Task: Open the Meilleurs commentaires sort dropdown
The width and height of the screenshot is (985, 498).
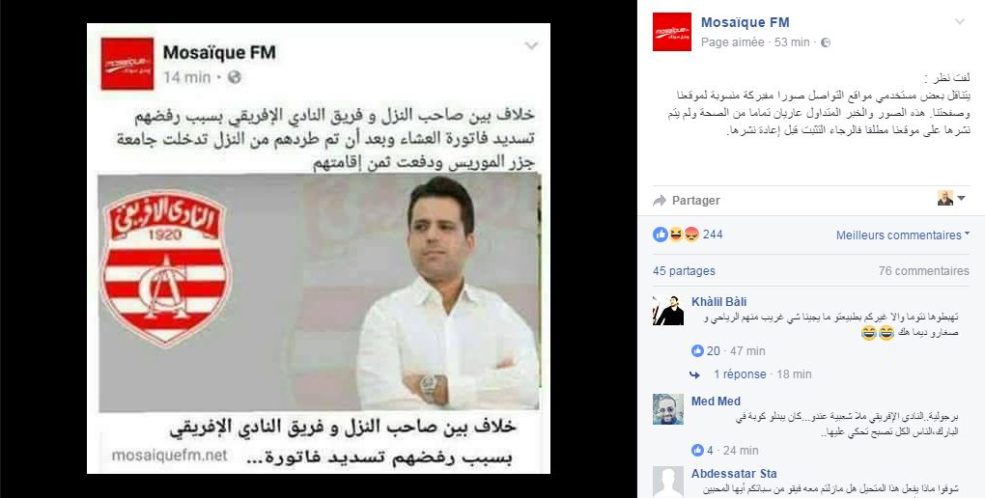Action: (902, 235)
